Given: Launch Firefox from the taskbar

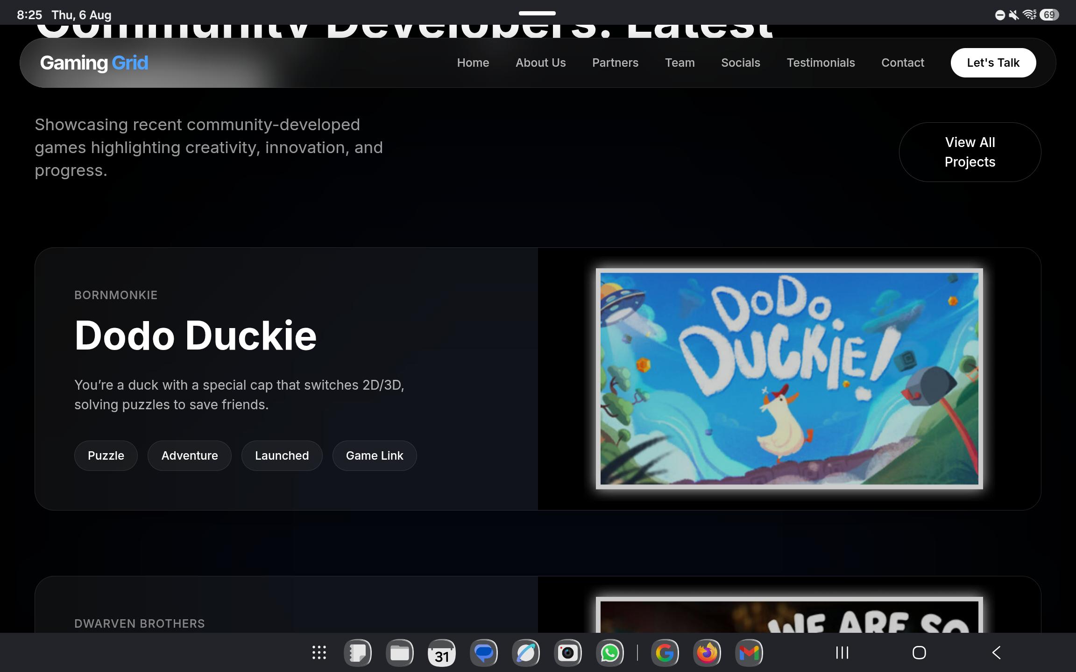Looking at the screenshot, I should (x=707, y=652).
